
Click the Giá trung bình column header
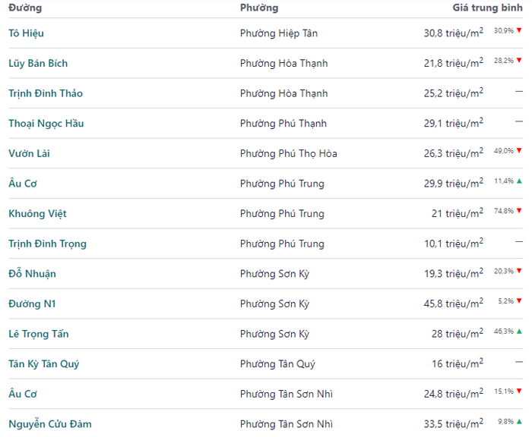pos(487,8)
